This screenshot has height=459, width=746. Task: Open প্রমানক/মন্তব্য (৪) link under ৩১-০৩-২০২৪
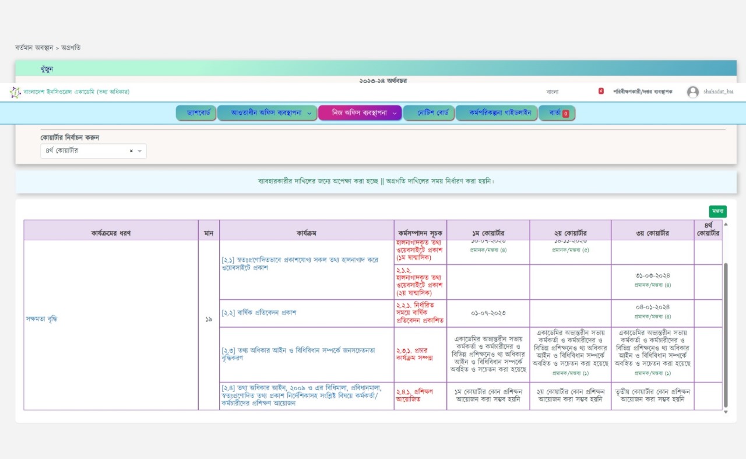[652, 285]
